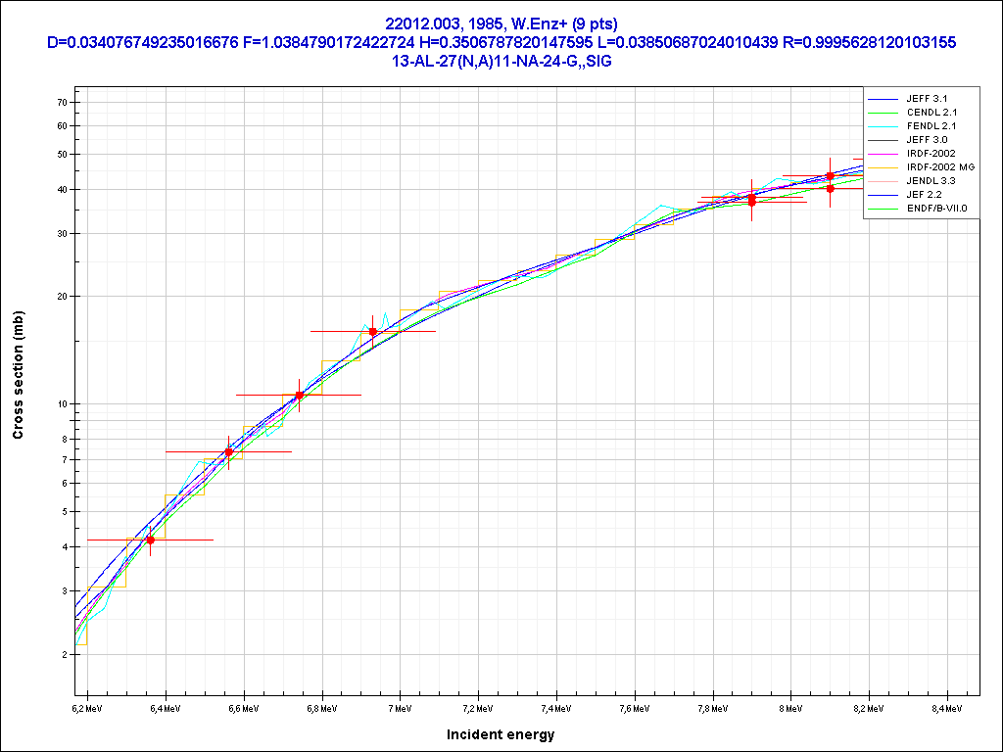Image resolution: width=1003 pixels, height=752 pixels.
Task: Pick the red data point near 6.93 MeV
Action: (x=373, y=331)
